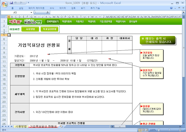Switch to the 사용방법 sheet tab
This screenshot has width=186, height=132.
click(21, 127)
